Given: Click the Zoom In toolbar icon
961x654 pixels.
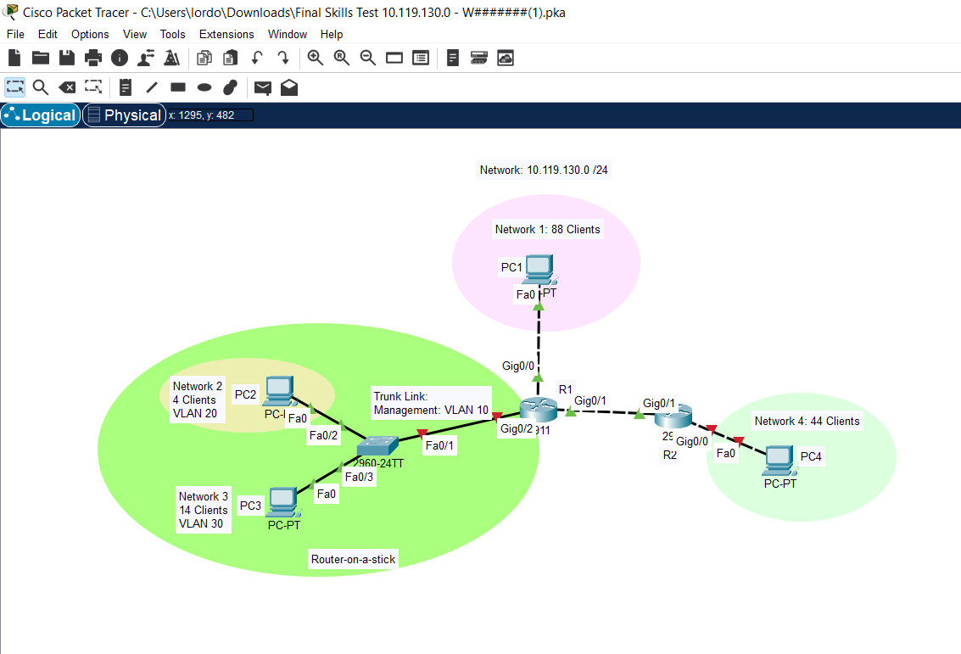Looking at the screenshot, I should coord(315,58).
